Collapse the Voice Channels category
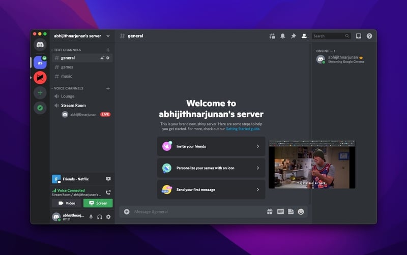The width and height of the screenshot is (407, 255). (x=67, y=88)
